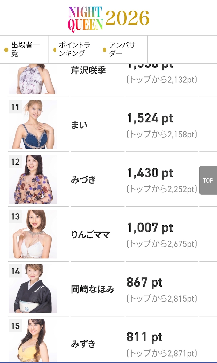Select the name みずき
Image resolution: width=217 pixels, height=363 pixels.
tap(83, 344)
